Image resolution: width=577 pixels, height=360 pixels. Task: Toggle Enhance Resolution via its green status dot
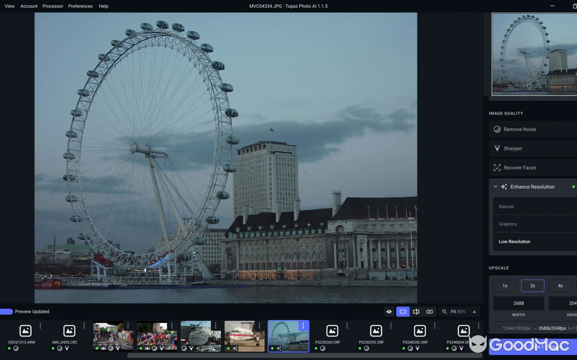tap(573, 186)
